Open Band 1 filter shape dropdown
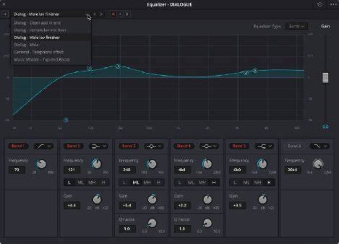Screen dimensions: 339x244 point(43,146)
